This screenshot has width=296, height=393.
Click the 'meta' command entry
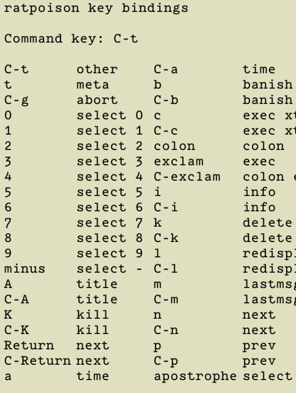(93, 85)
